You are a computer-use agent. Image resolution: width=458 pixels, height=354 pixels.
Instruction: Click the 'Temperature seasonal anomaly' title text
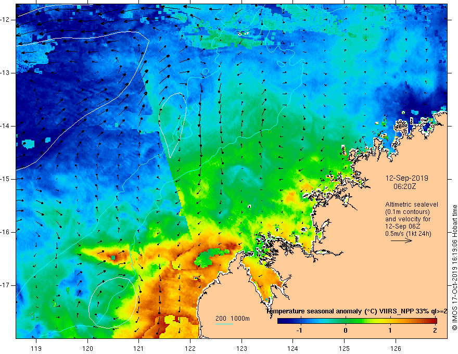pos(314,311)
